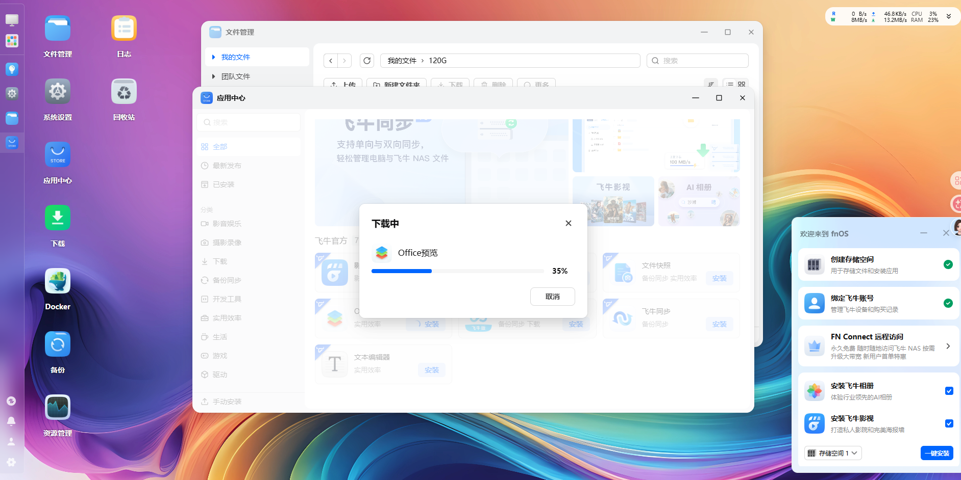The image size is (961, 480).
Task: Open the 实用效率 category in sidebar
Action: [249, 318]
